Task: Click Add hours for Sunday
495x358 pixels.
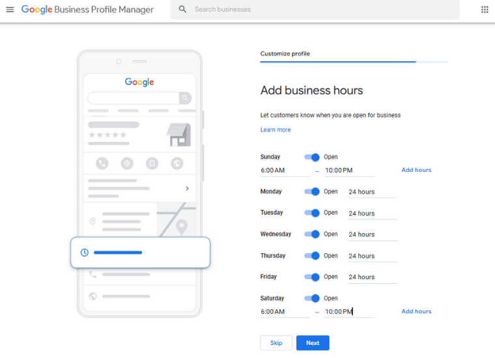Action: [x=416, y=170]
